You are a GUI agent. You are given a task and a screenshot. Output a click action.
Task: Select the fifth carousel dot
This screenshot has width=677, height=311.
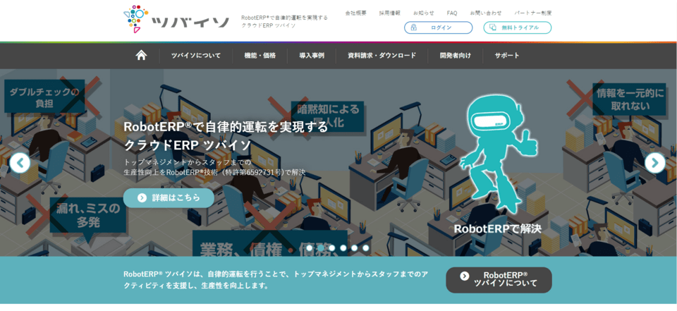(x=355, y=248)
